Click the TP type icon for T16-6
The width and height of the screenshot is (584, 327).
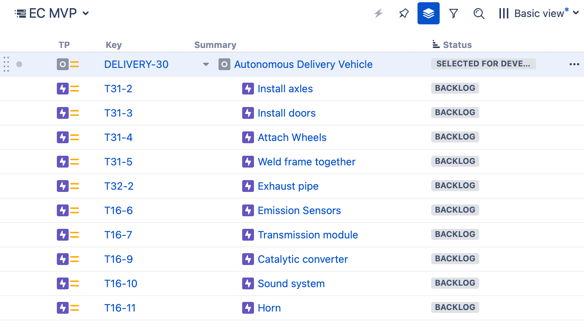pos(63,211)
